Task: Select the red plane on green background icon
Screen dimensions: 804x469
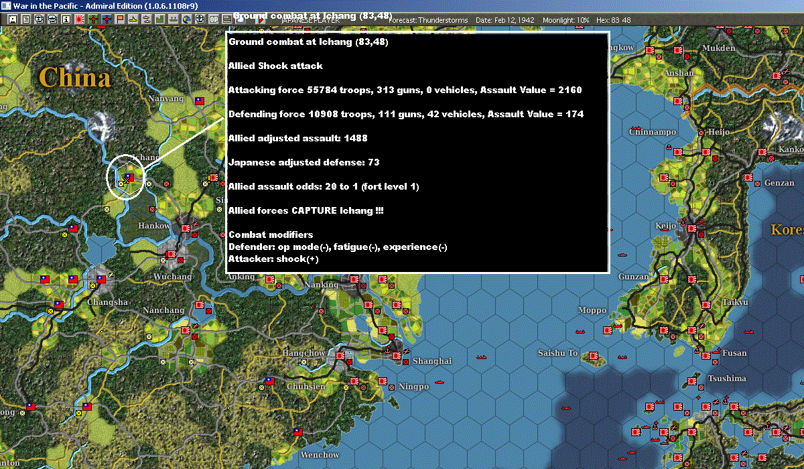Action: [93, 19]
